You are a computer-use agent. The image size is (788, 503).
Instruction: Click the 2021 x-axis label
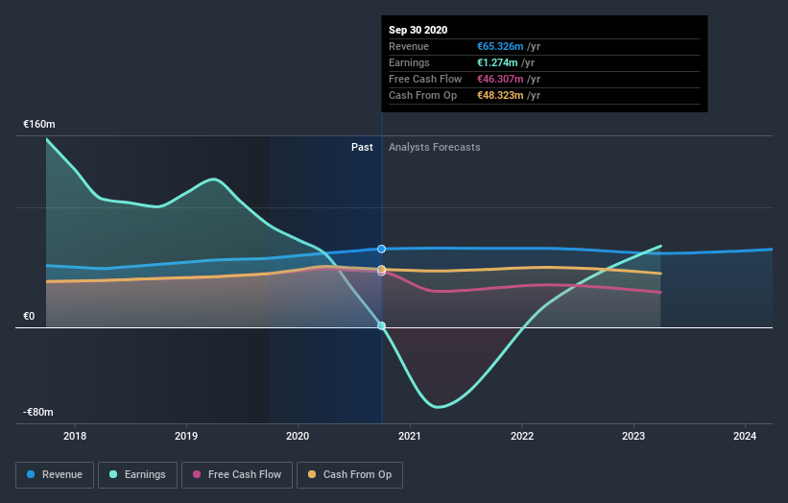pyautogui.click(x=410, y=436)
